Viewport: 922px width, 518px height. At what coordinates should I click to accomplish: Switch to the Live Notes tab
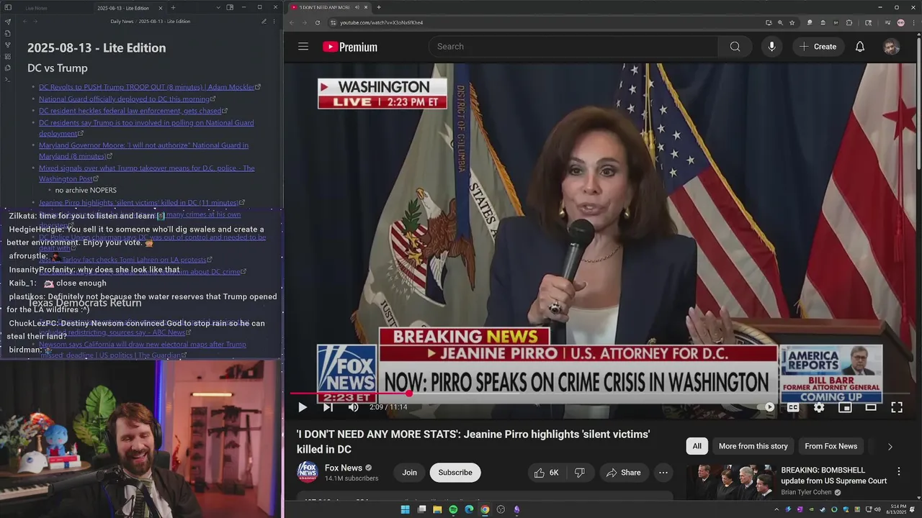pyautogui.click(x=37, y=8)
